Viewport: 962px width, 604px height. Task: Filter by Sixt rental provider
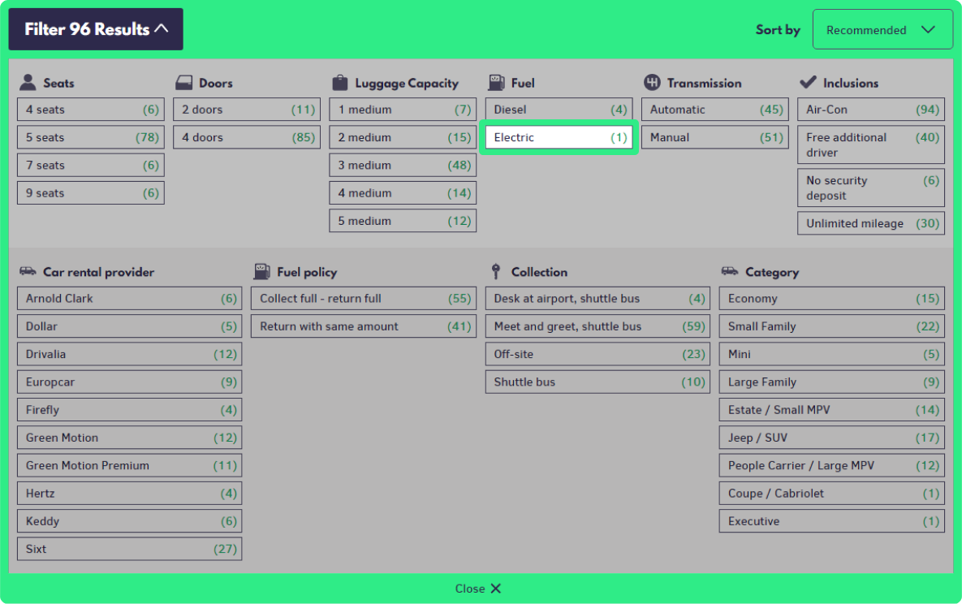(129, 549)
